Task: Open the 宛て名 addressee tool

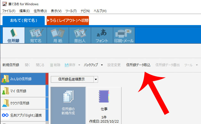Action: pos(36,35)
